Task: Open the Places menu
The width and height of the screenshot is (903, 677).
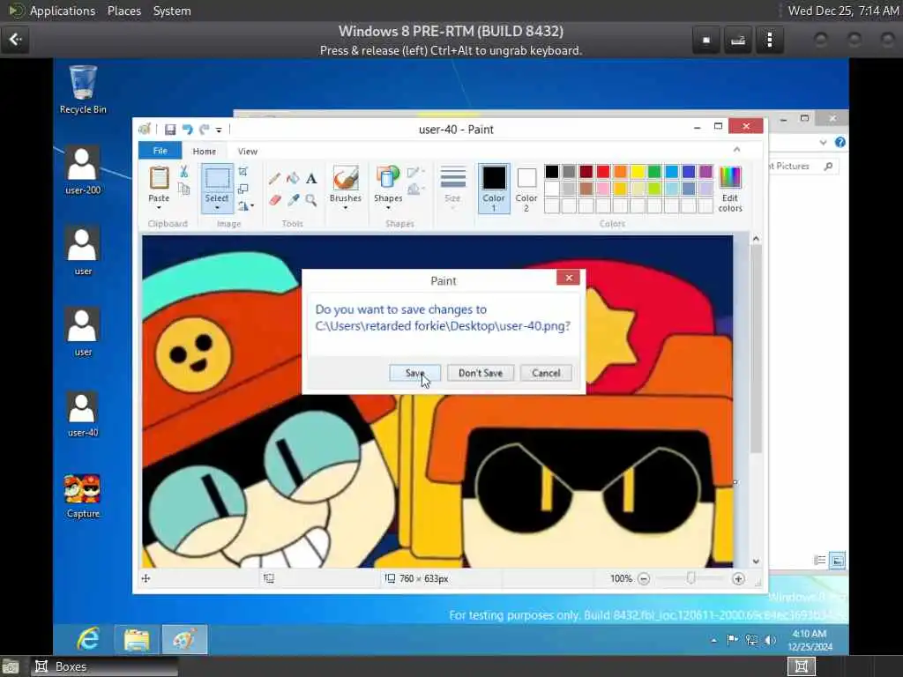Action: click(124, 11)
